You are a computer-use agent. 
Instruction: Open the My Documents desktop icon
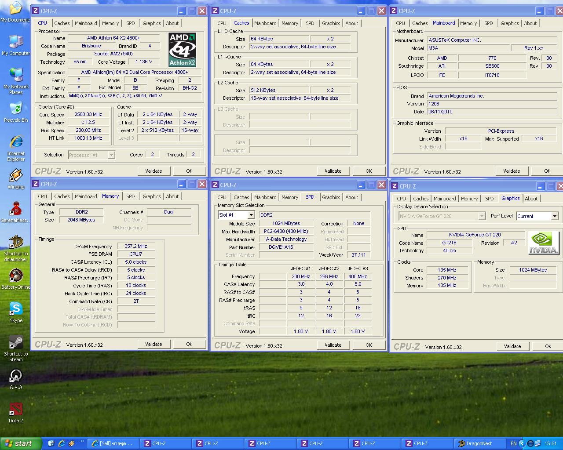click(16, 11)
